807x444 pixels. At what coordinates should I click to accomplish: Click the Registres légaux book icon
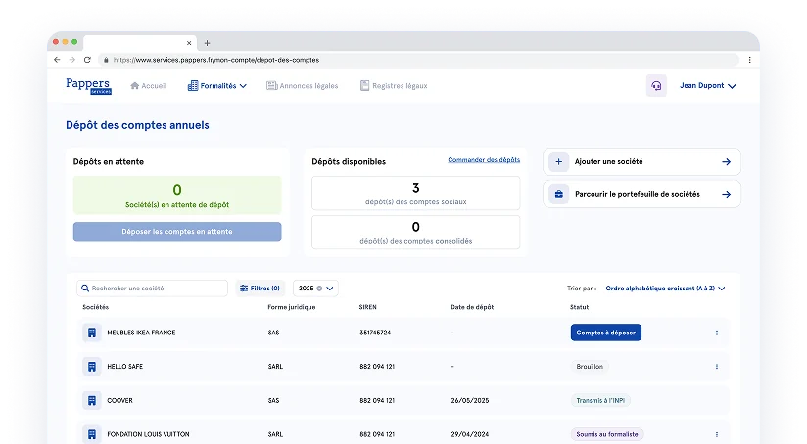(364, 86)
